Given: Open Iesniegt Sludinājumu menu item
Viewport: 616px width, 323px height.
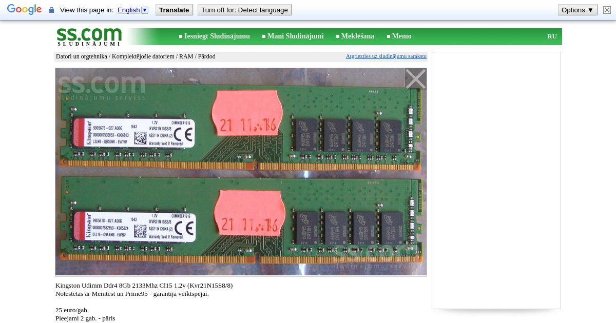Looking at the screenshot, I should click(x=214, y=36).
